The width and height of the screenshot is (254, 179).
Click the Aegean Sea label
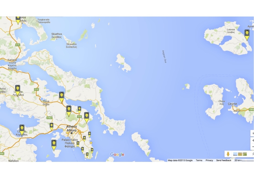(164, 57)
